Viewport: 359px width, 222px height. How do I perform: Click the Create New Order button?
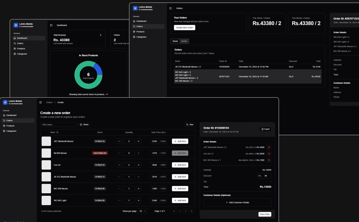[x=184, y=28]
